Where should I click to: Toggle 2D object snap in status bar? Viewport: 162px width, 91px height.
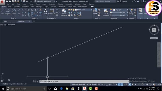[122, 84]
